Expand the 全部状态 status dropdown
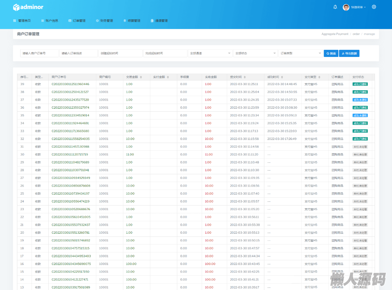 coord(255,53)
